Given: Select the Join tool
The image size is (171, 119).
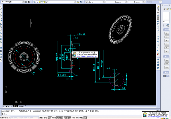Looking at the screenshot, I should click(158, 45).
